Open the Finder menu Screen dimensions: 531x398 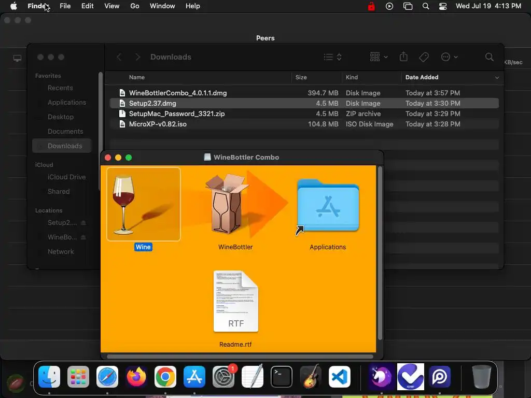pos(38,6)
